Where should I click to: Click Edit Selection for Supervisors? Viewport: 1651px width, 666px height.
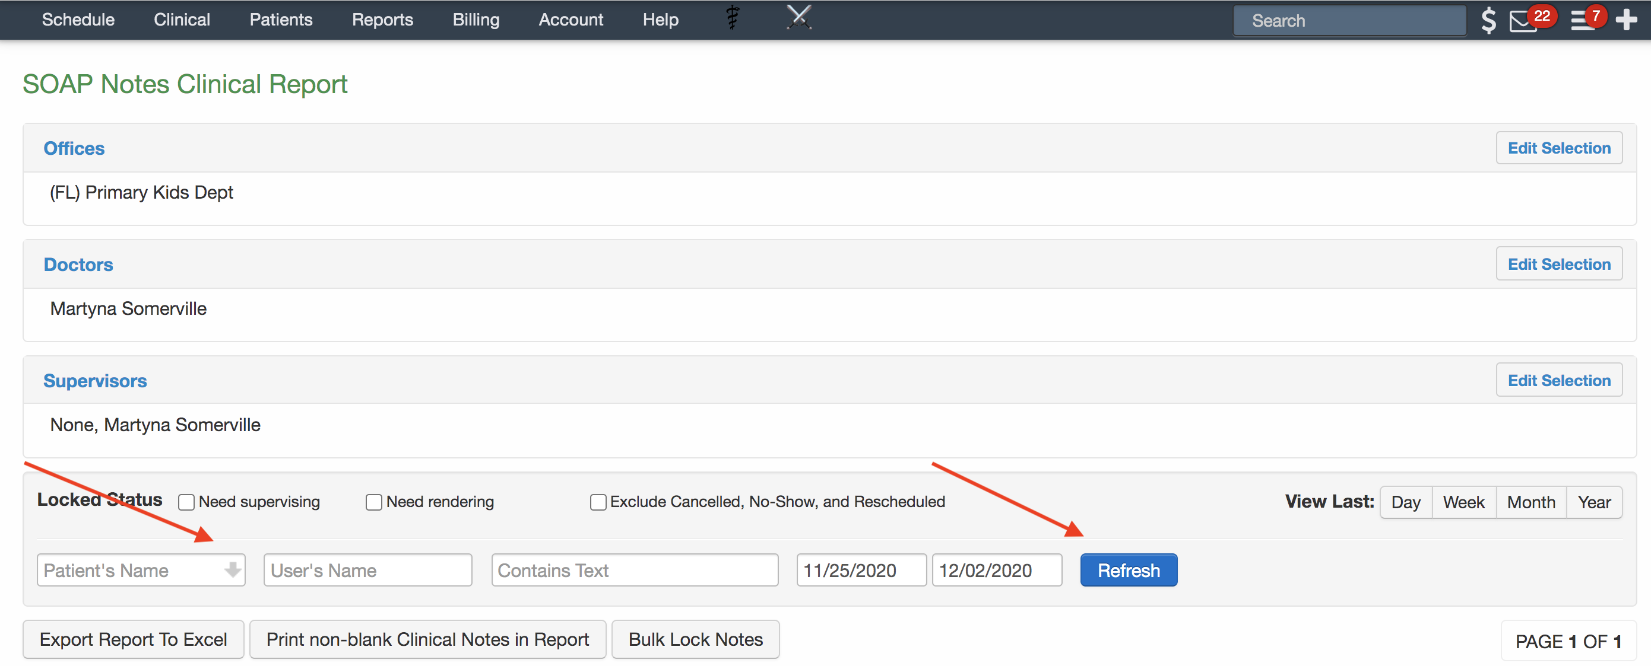pyautogui.click(x=1559, y=380)
